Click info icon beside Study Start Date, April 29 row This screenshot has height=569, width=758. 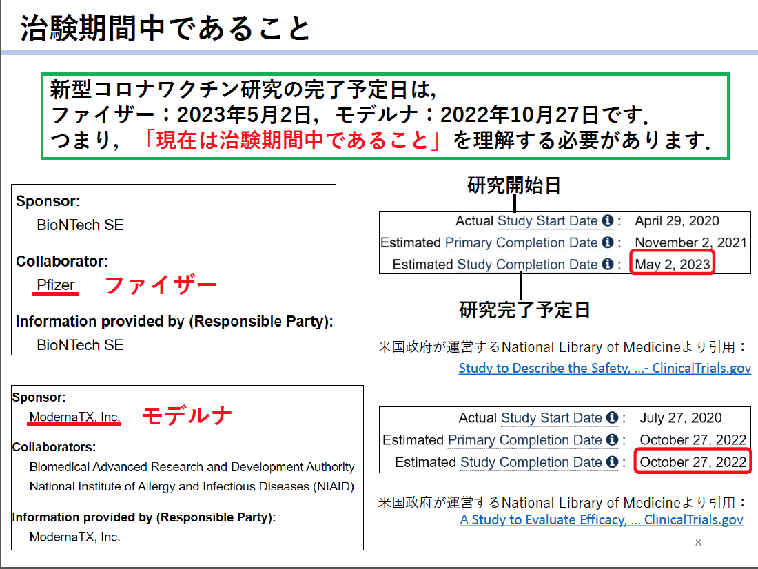[x=608, y=220]
